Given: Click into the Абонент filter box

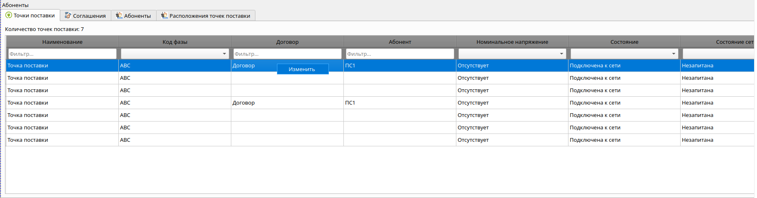Looking at the screenshot, I should (399, 54).
